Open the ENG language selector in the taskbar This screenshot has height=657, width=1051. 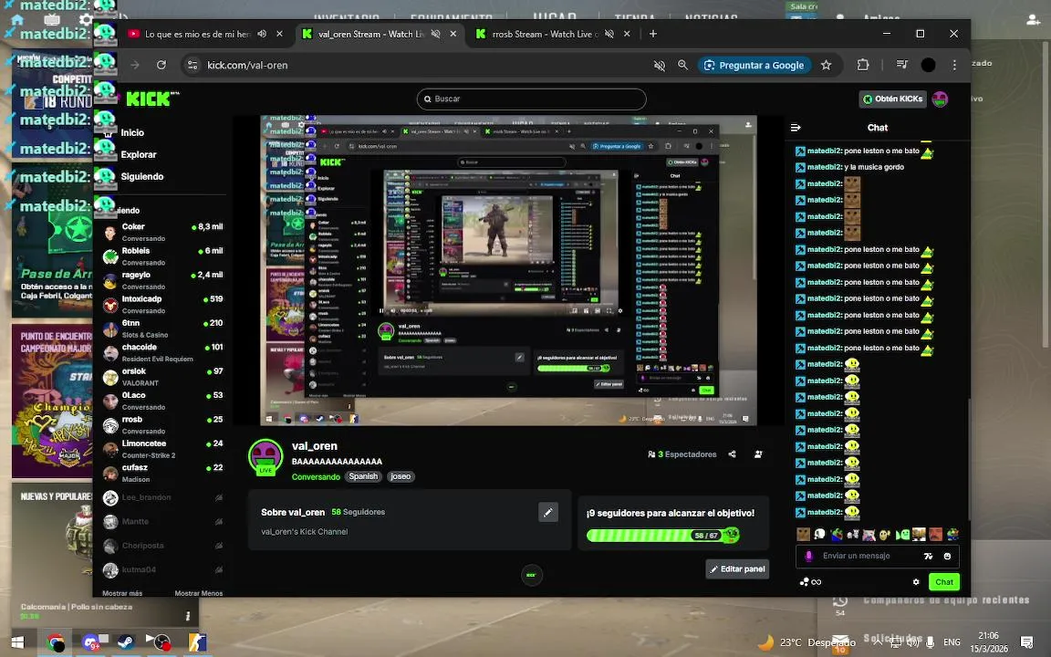click(x=952, y=642)
